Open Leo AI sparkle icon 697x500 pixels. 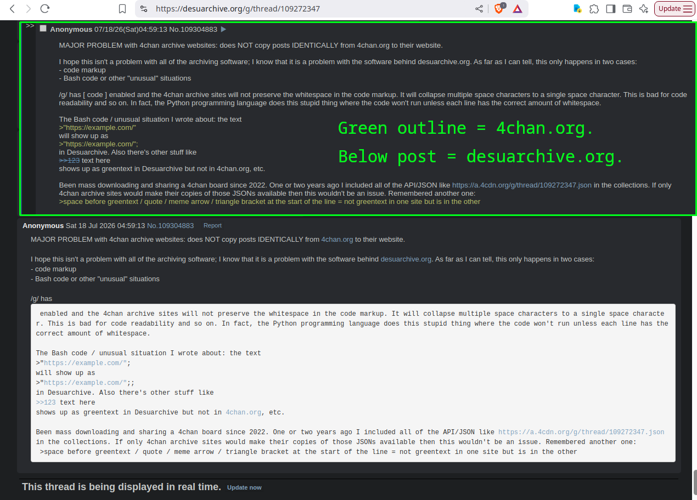point(644,9)
